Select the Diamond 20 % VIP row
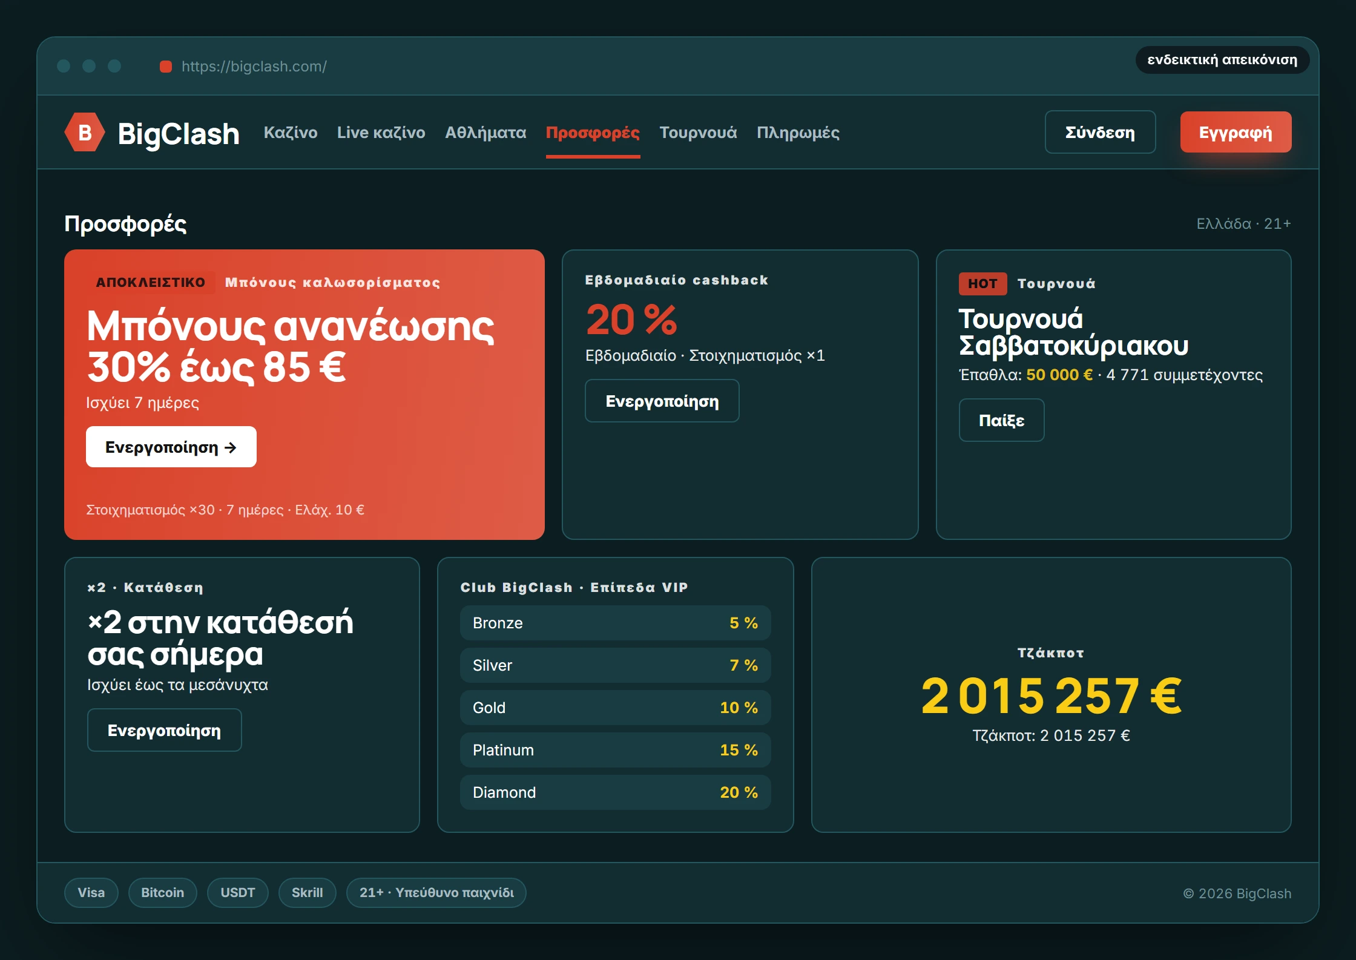This screenshot has height=960, width=1356. click(x=615, y=792)
